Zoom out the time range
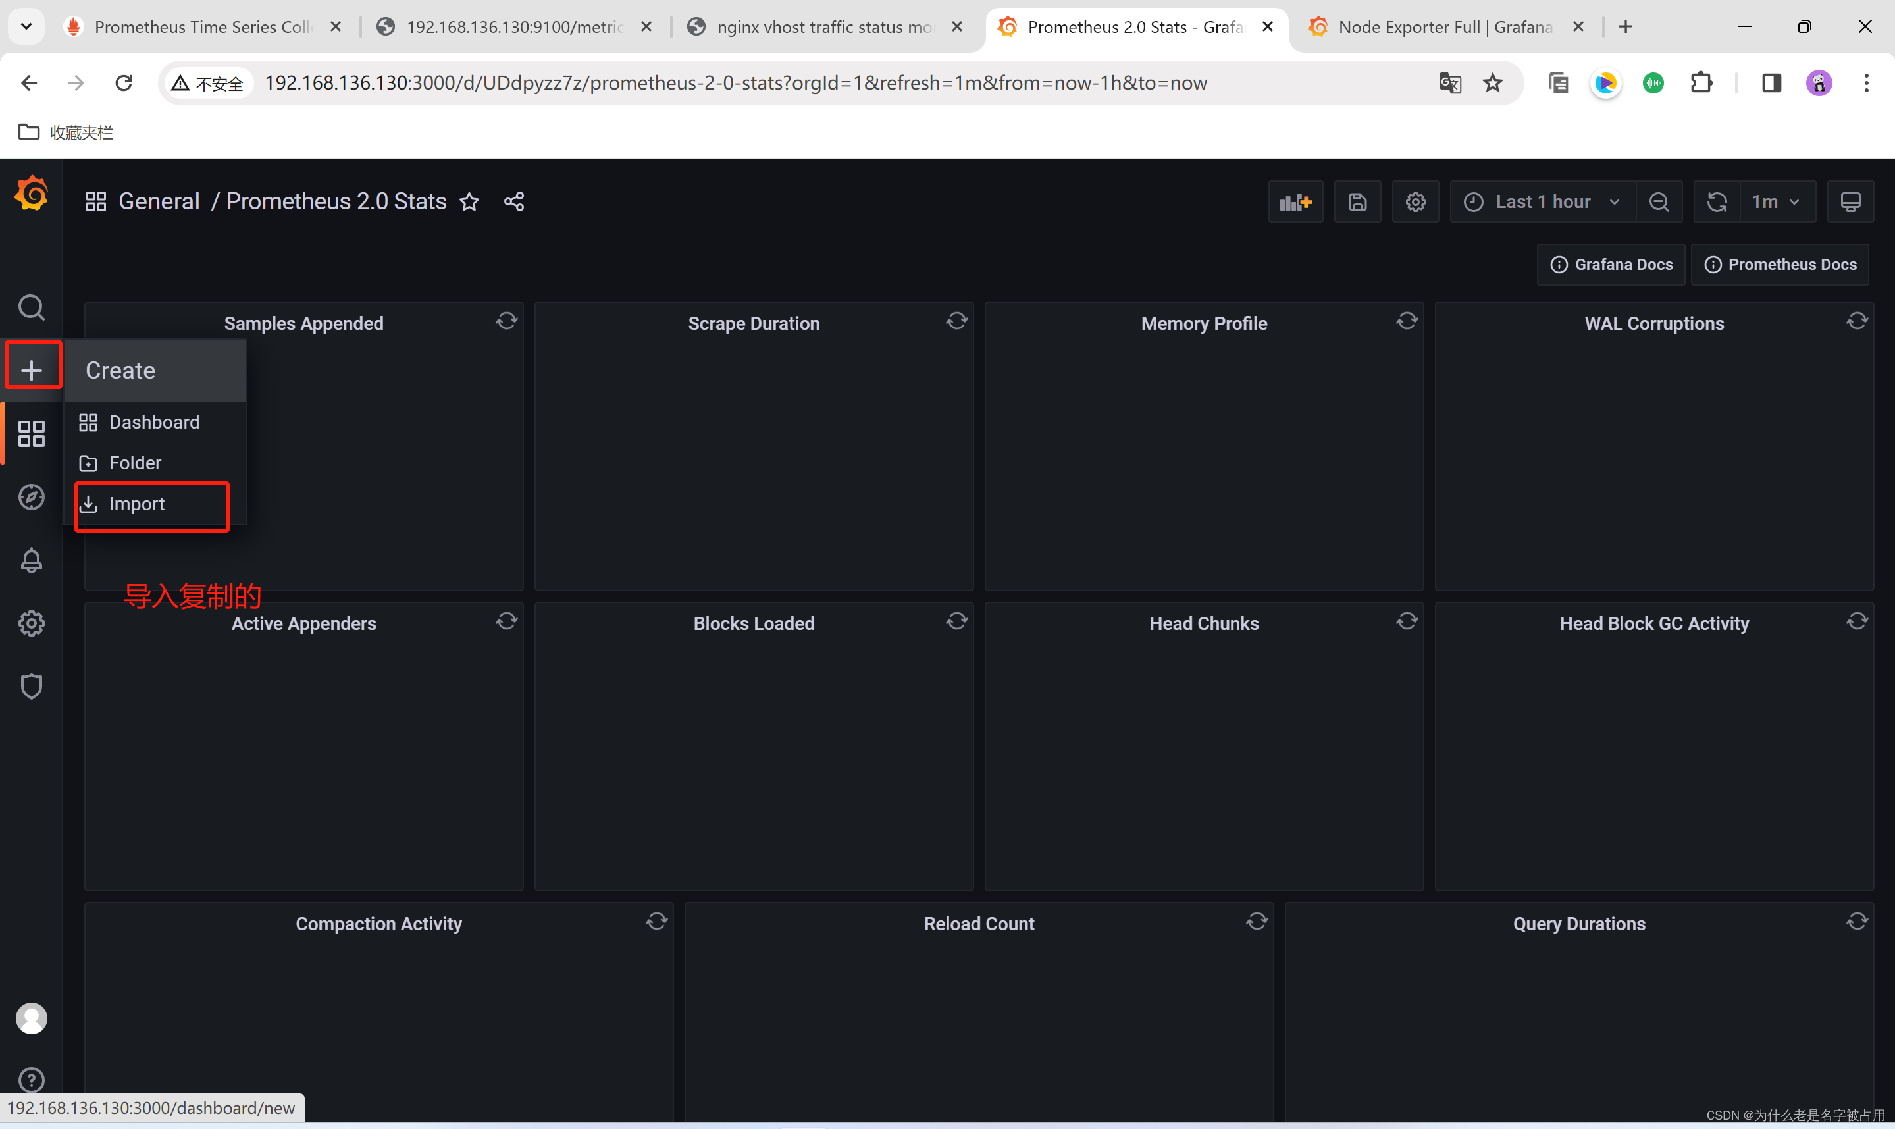Viewport: 1895px width, 1129px height. tap(1659, 201)
